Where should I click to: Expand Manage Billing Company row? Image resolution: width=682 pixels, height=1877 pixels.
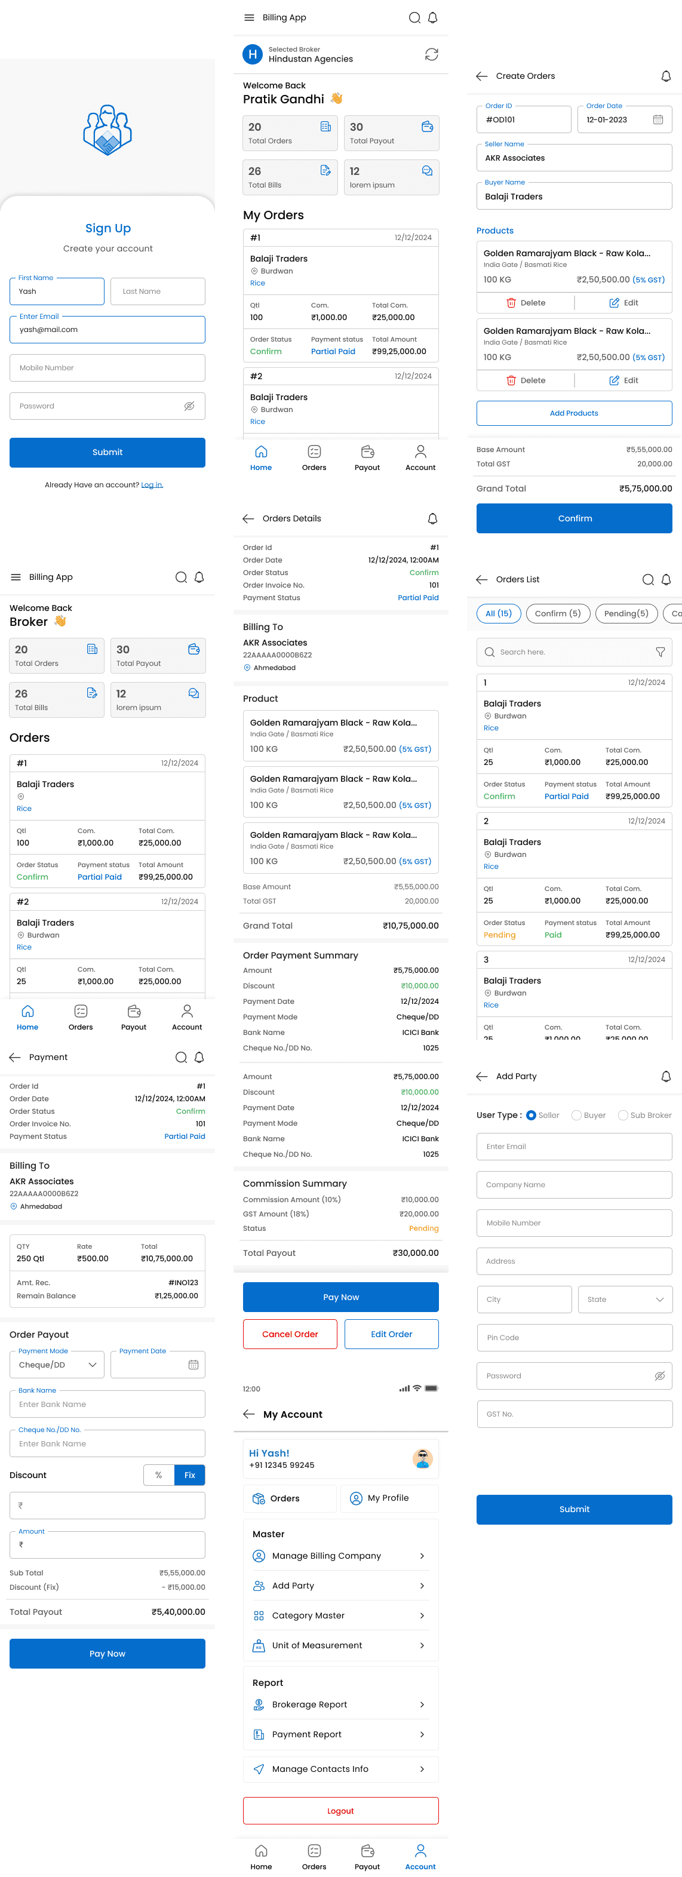pyautogui.click(x=340, y=1556)
